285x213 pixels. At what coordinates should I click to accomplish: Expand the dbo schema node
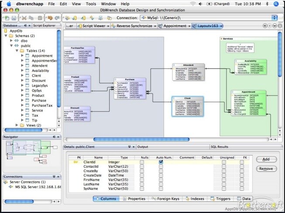pos(11,41)
